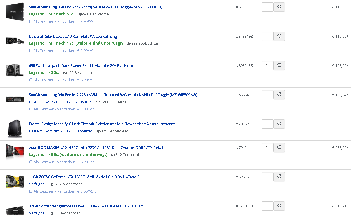Open Fractal Design Meshify C product link

102,124
